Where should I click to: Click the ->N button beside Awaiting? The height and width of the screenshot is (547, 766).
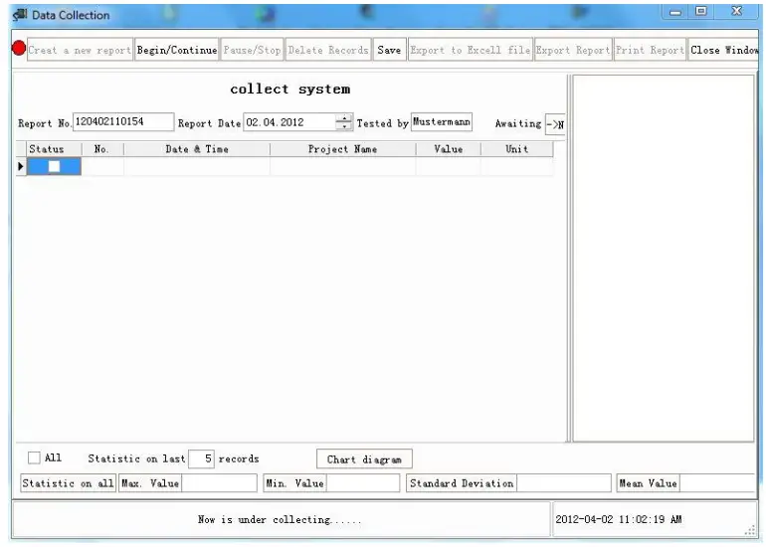click(555, 124)
